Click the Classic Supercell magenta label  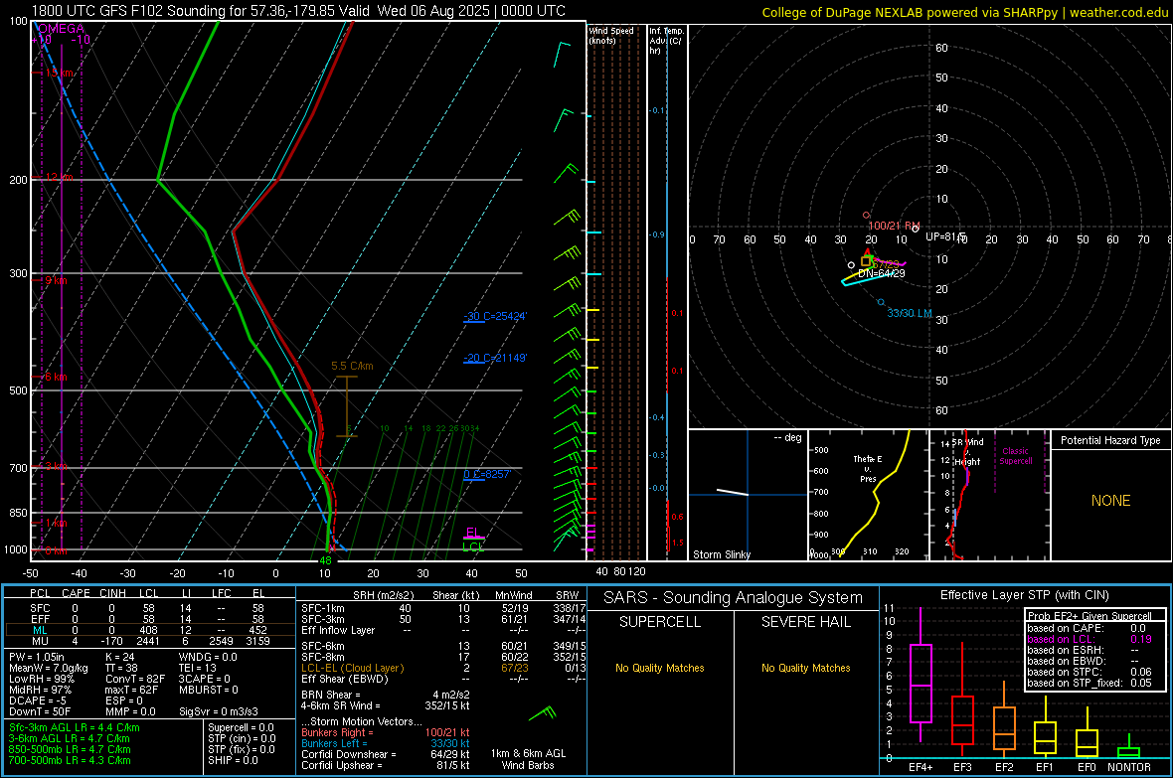click(x=1015, y=456)
